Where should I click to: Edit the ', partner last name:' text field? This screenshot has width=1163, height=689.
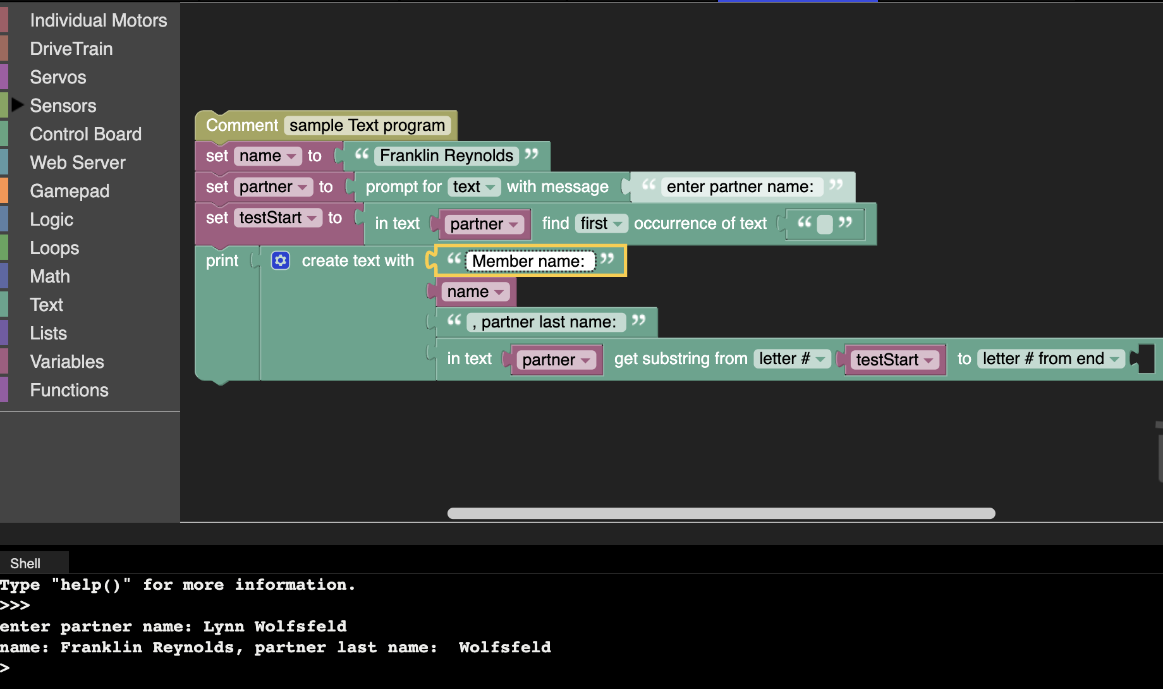click(x=546, y=322)
